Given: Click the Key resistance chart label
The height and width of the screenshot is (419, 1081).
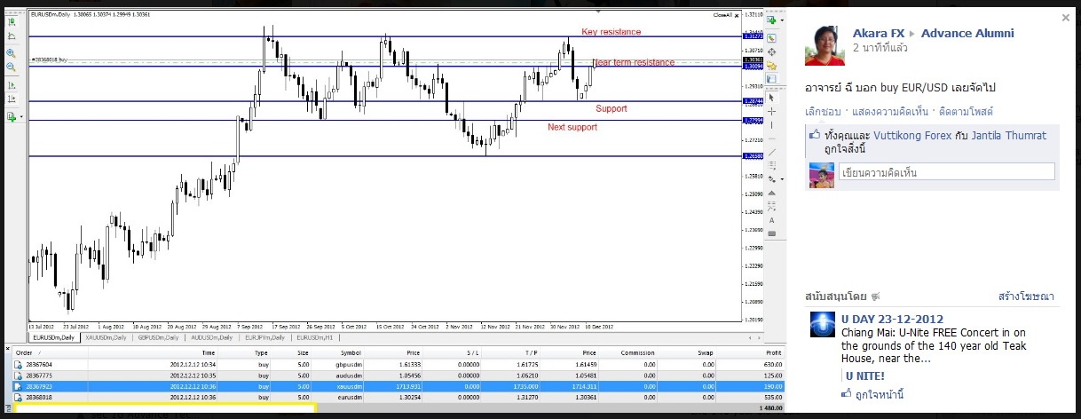Looking at the screenshot, I should coord(611,32).
